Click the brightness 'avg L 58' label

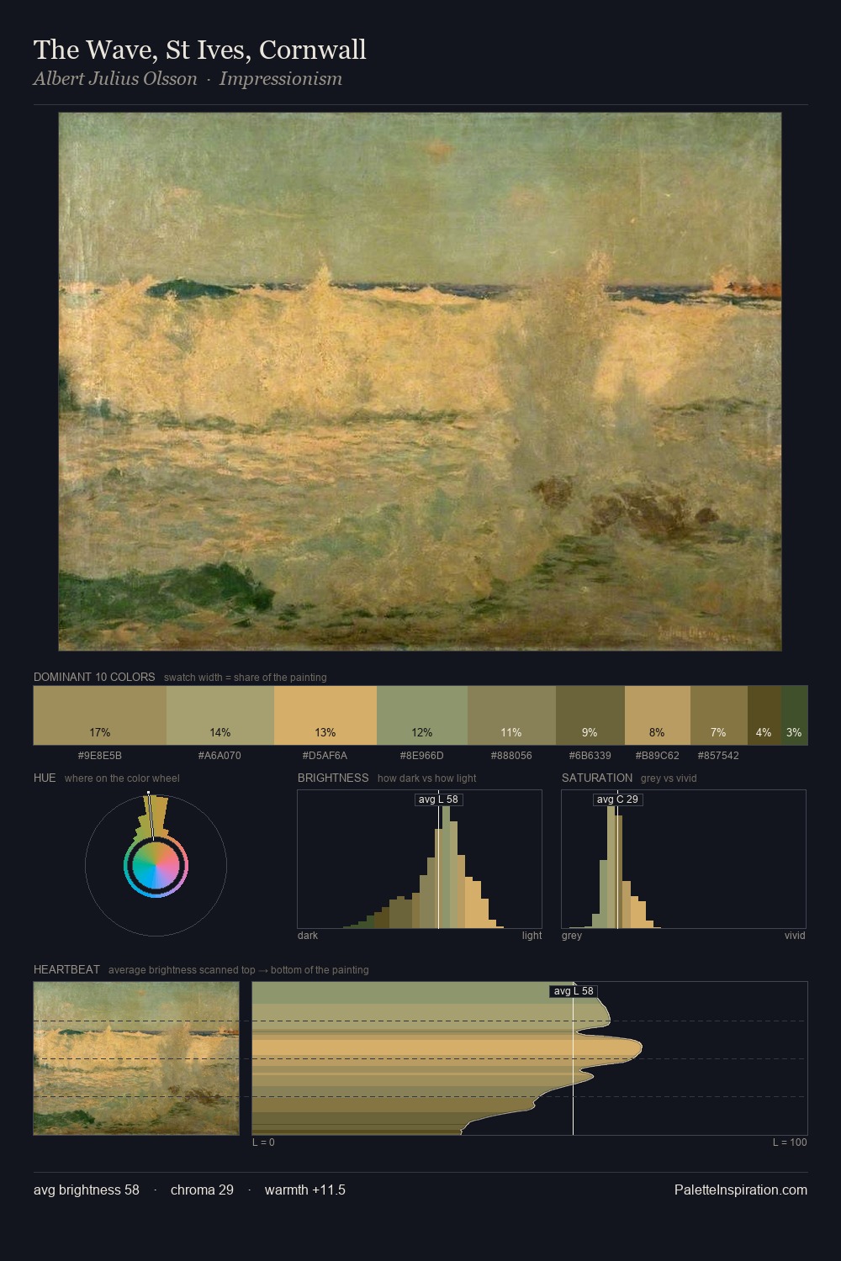pyautogui.click(x=439, y=799)
